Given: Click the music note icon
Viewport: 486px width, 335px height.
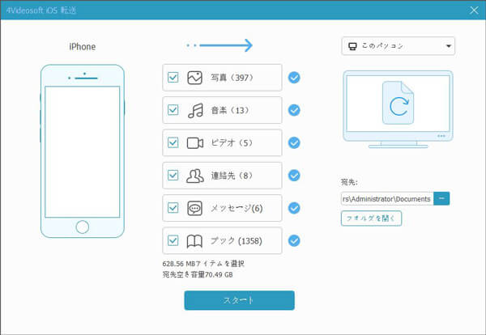Looking at the screenshot, I should tap(195, 111).
